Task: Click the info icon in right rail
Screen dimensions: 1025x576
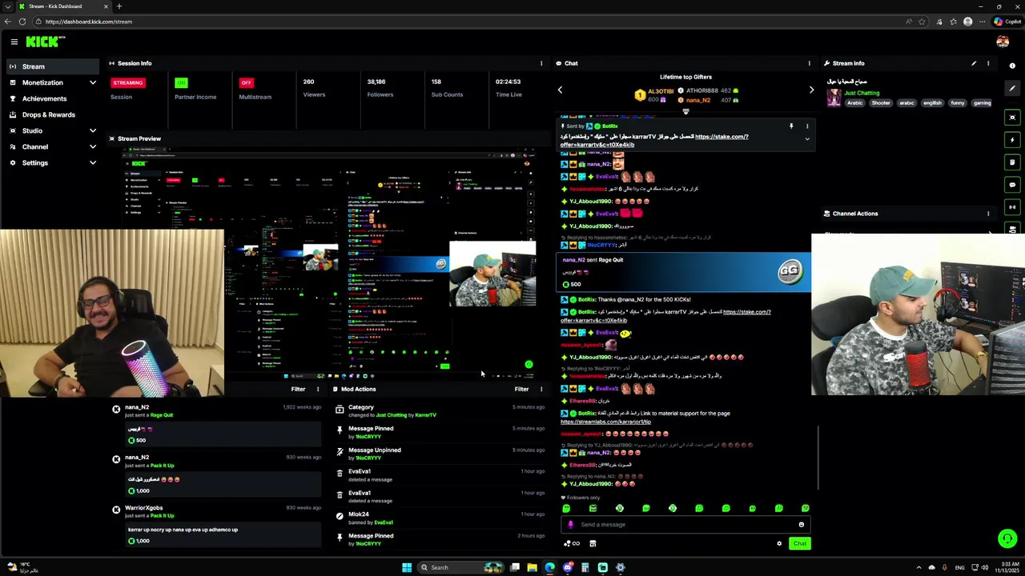Action: click(x=1012, y=66)
